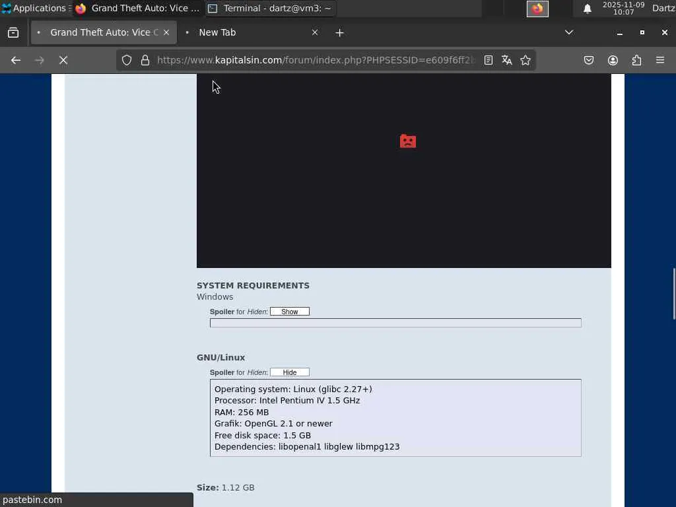Click the broken video placeholder icon
The height and width of the screenshot is (507, 676).
pyautogui.click(x=408, y=141)
